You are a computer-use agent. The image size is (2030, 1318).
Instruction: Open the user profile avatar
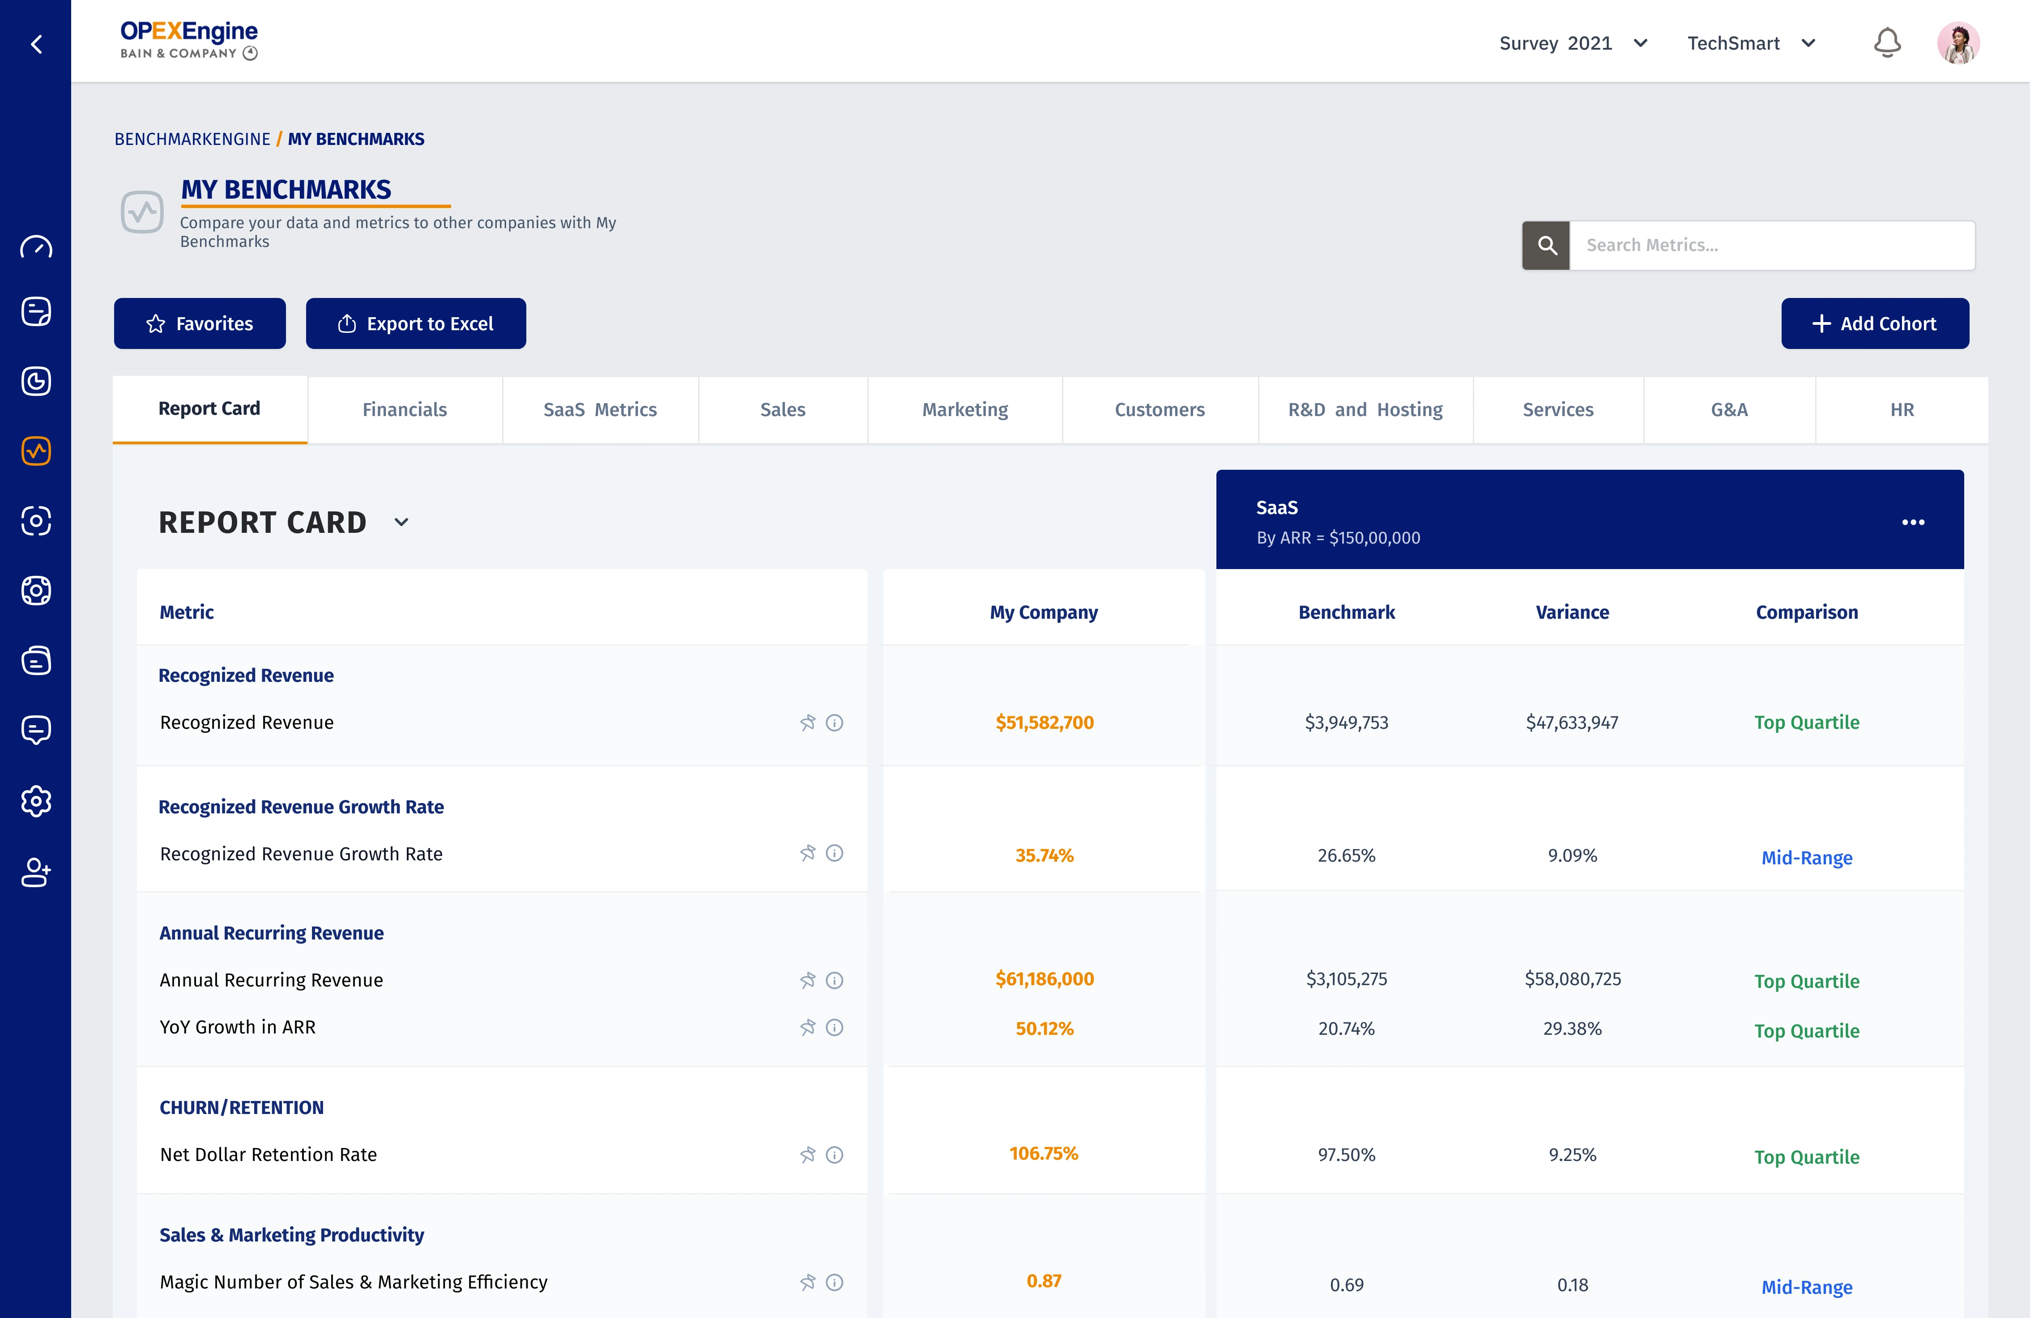pyautogui.click(x=1958, y=43)
